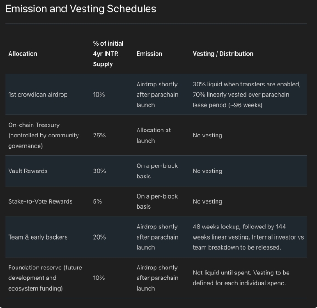This screenshot has height=308, width=317.
Task: Select Vault Rewards On a per-block basis cell
Action: pyautogui.click(x=157, y=171)
